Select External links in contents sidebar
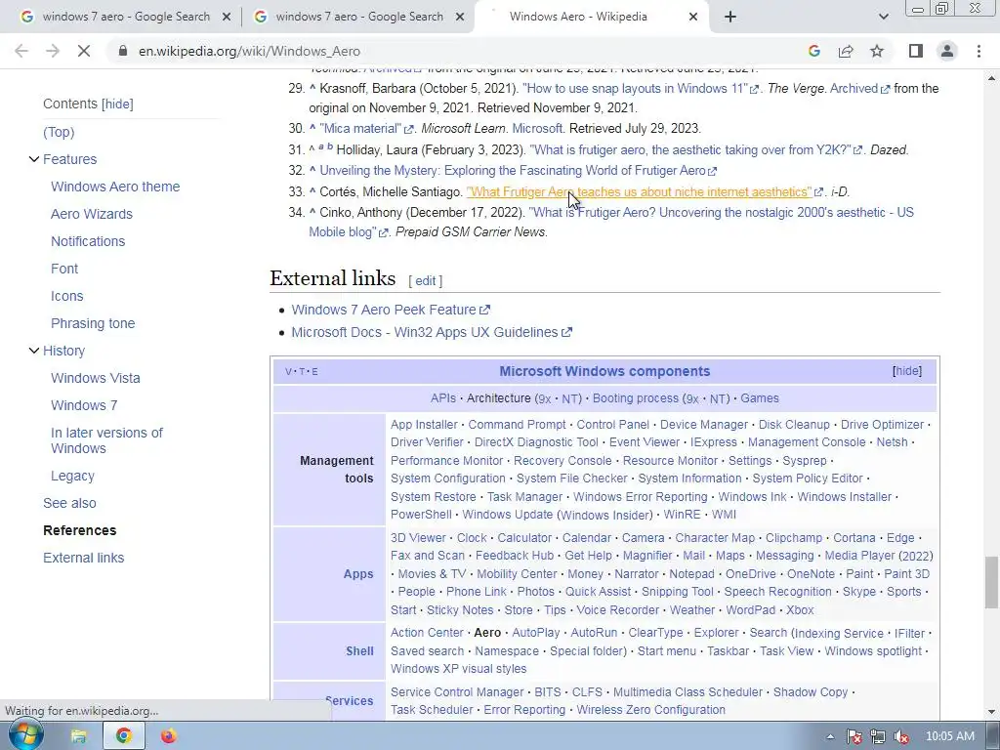This screenshot has width=1000, height=750. point(84,558)
